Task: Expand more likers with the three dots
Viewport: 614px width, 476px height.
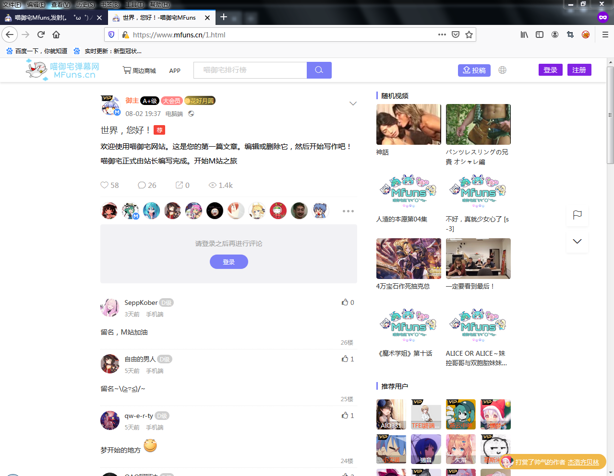Action: (x=348, y=211)
